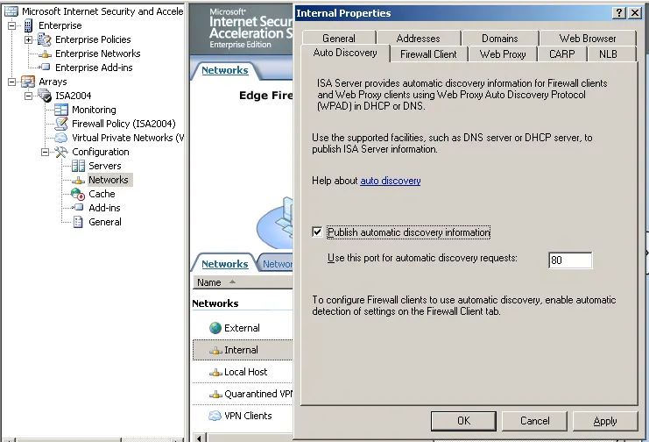Click the ISA2004 array icon
Image resolution: width=649 pixels, height=442 pixels.
45,96
